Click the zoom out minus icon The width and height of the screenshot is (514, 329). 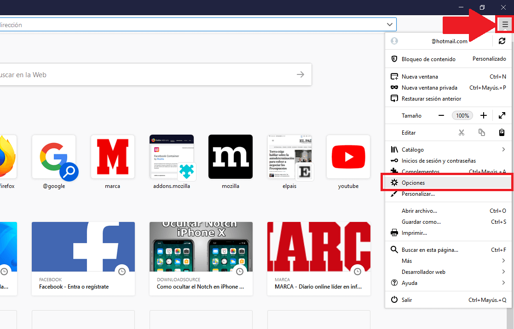(441, 115)
